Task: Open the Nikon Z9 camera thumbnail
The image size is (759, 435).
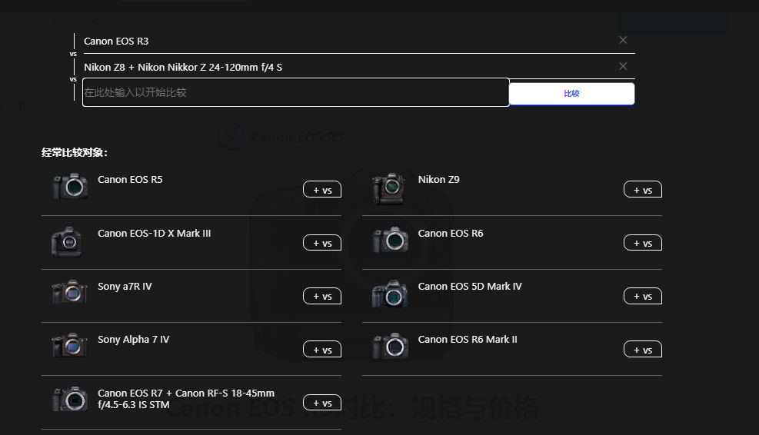Action: pos(389,188)
